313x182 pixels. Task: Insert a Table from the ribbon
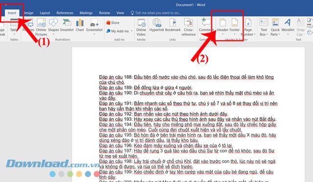[x=14, y=26]
